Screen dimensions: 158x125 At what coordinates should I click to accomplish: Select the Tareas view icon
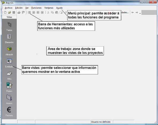click(x=9, y=24)
